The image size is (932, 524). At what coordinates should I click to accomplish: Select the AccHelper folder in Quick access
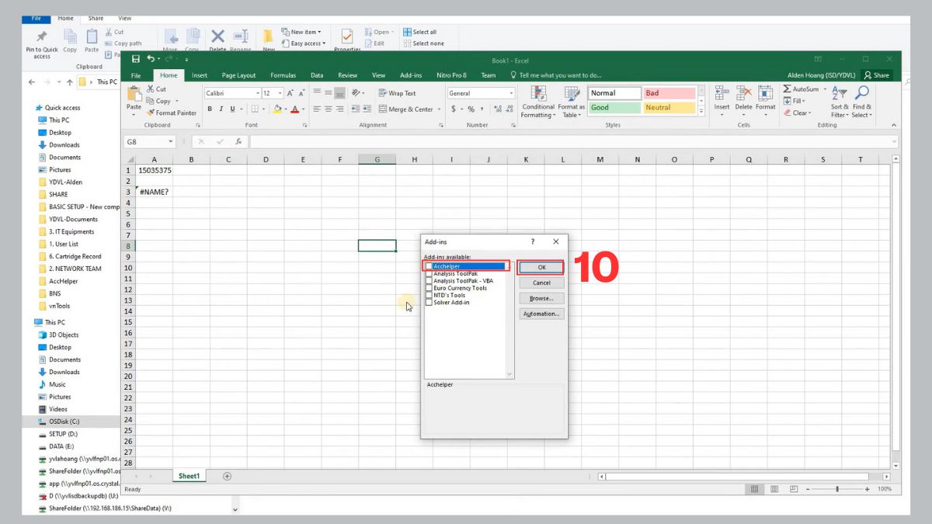[x=64, y=281]
